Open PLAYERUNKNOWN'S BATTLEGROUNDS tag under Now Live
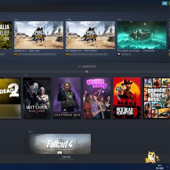 click(x=37, y=55)
